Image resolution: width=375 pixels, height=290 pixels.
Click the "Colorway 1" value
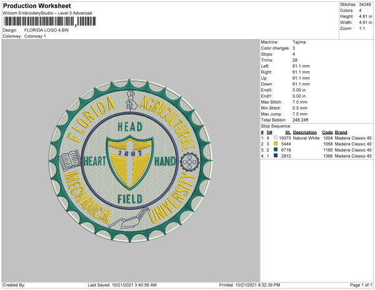35,36
